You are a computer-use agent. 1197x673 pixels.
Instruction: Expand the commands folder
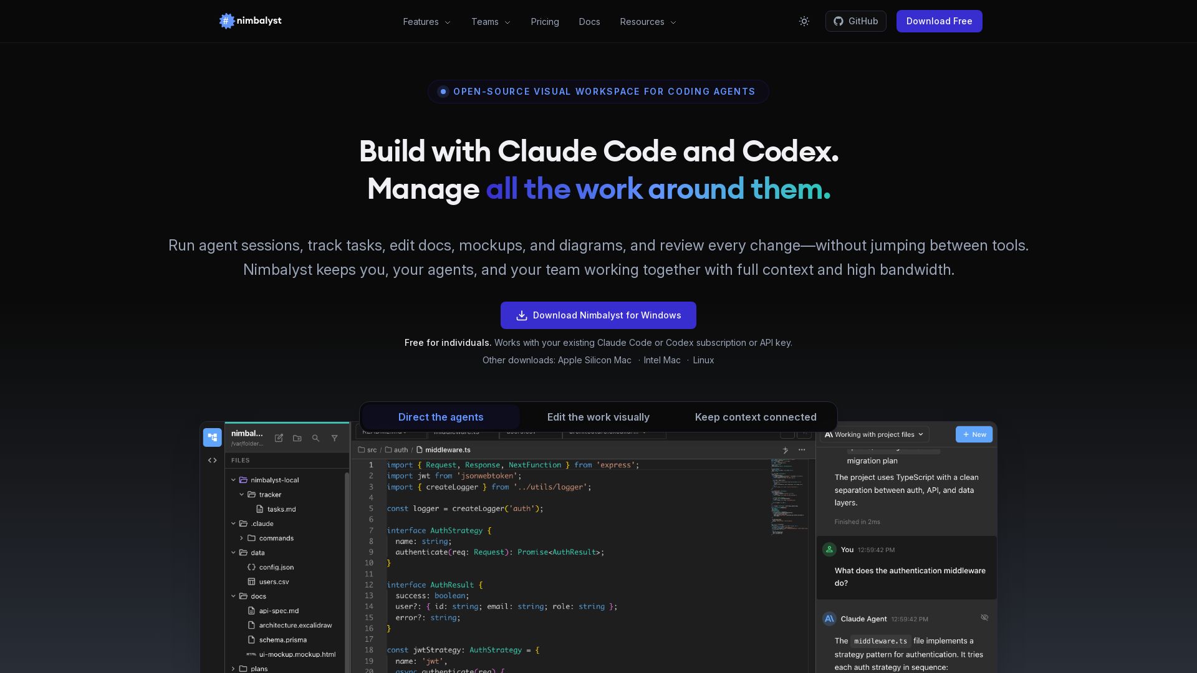coord(241,538)
